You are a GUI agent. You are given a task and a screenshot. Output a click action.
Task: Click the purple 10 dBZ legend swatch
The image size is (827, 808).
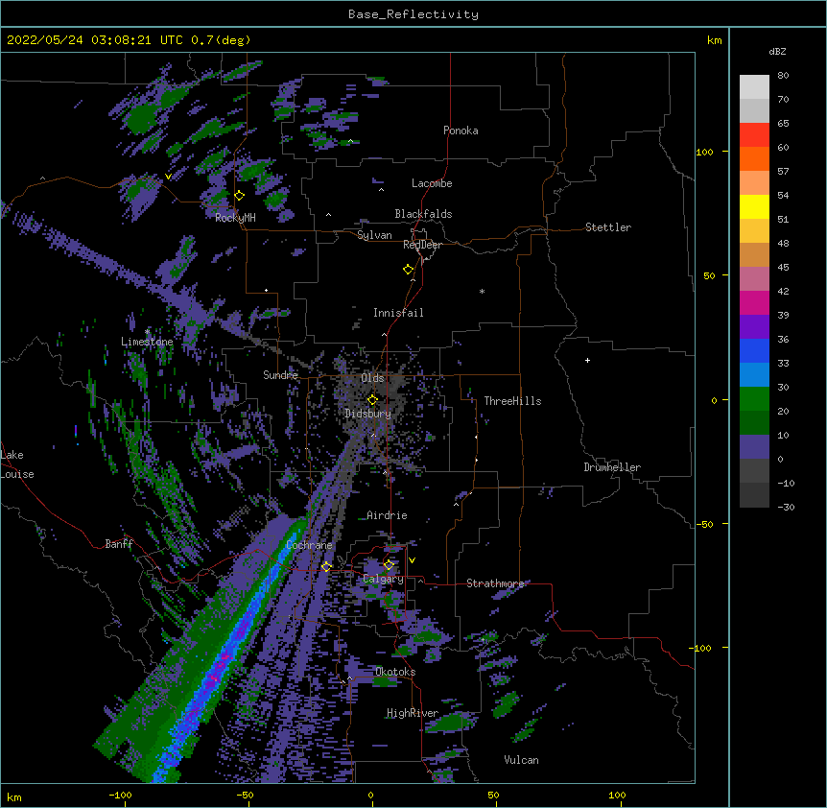coord(754,447)
